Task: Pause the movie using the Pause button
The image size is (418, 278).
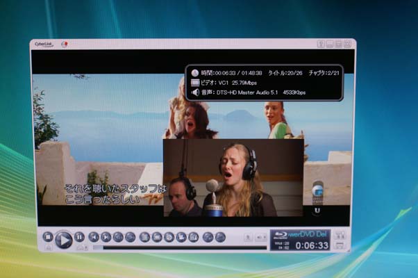Action: pyautogui.click(x=79, y=237)
